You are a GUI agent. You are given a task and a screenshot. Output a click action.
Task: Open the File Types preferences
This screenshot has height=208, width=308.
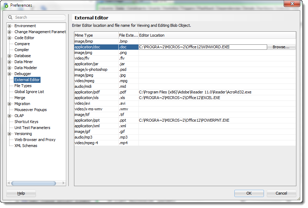23,86
